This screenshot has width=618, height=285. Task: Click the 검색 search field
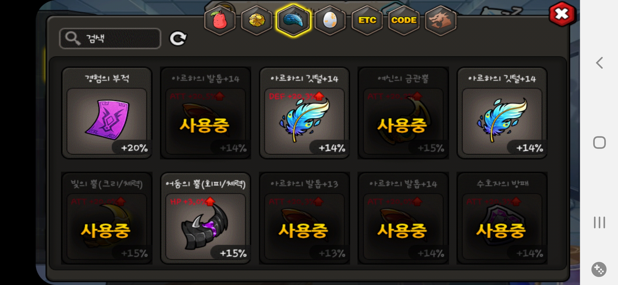(110, 39)
